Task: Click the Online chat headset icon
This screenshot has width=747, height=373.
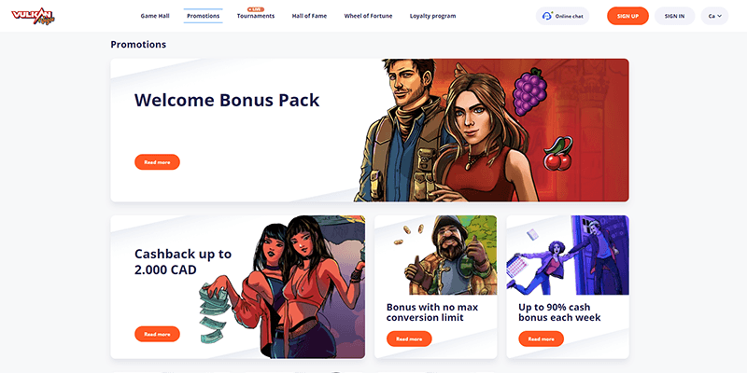Action: click(547, 16)
